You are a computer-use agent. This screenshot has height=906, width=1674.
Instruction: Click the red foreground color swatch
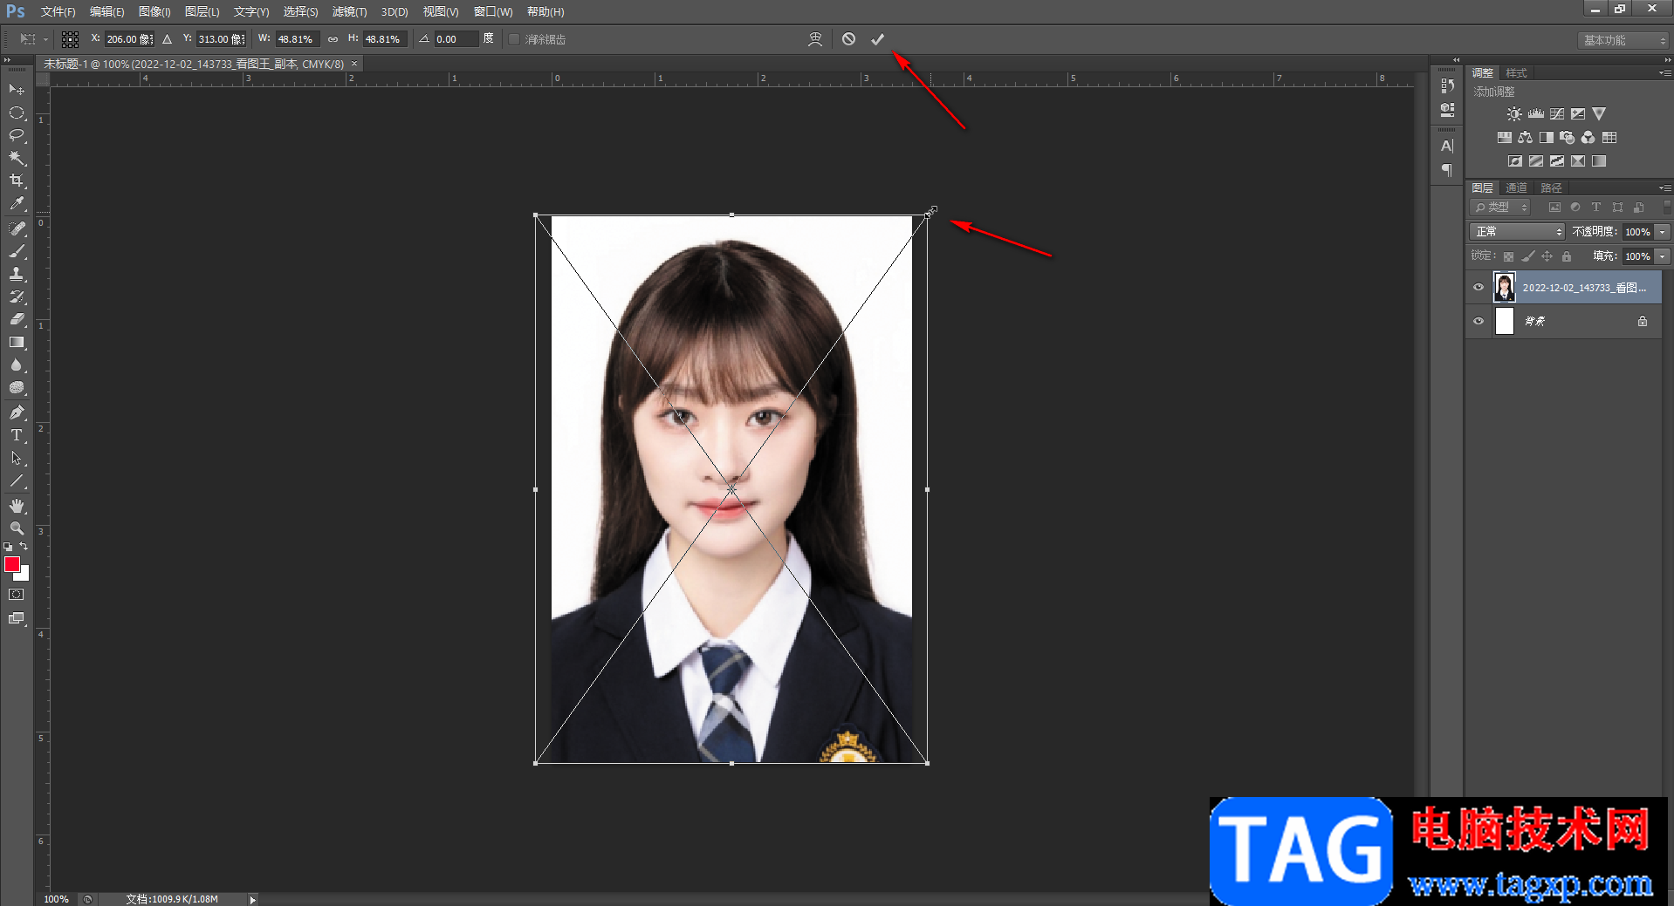pyautogui.click(x=11, y=565)
